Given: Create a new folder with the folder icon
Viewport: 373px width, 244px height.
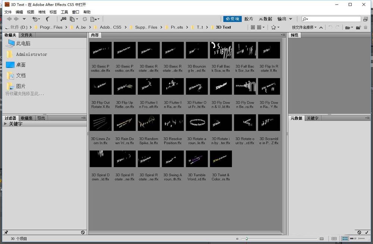Looking at the screenshot, I should coord(358,27).
